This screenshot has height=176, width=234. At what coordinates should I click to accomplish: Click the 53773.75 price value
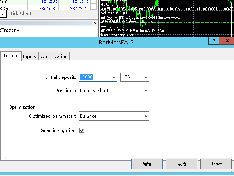(79, 8)
